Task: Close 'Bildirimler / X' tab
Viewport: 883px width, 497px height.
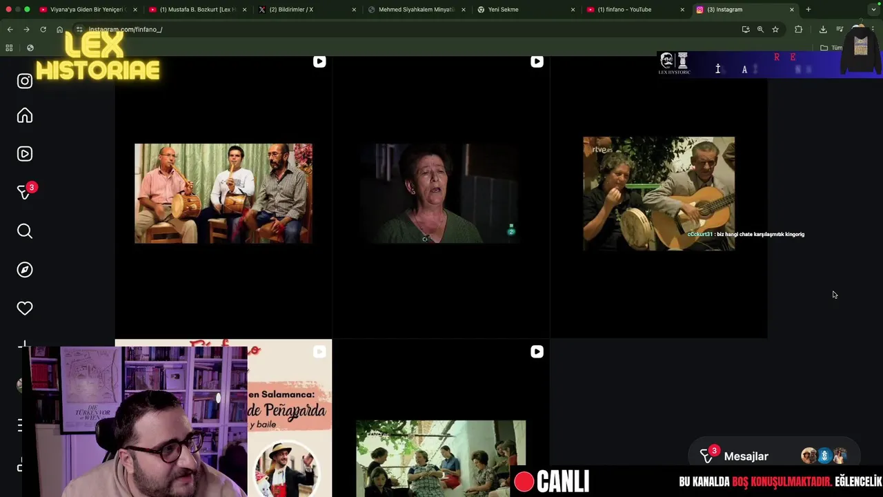Action: (x=354, y=10)
